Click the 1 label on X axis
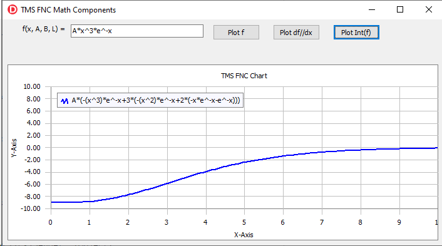The width and height of the screenshot is (442, 246). click(x=89, y=222)
